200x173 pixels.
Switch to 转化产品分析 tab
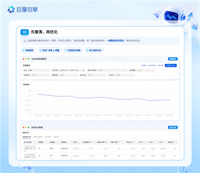[x=38, y=137]
